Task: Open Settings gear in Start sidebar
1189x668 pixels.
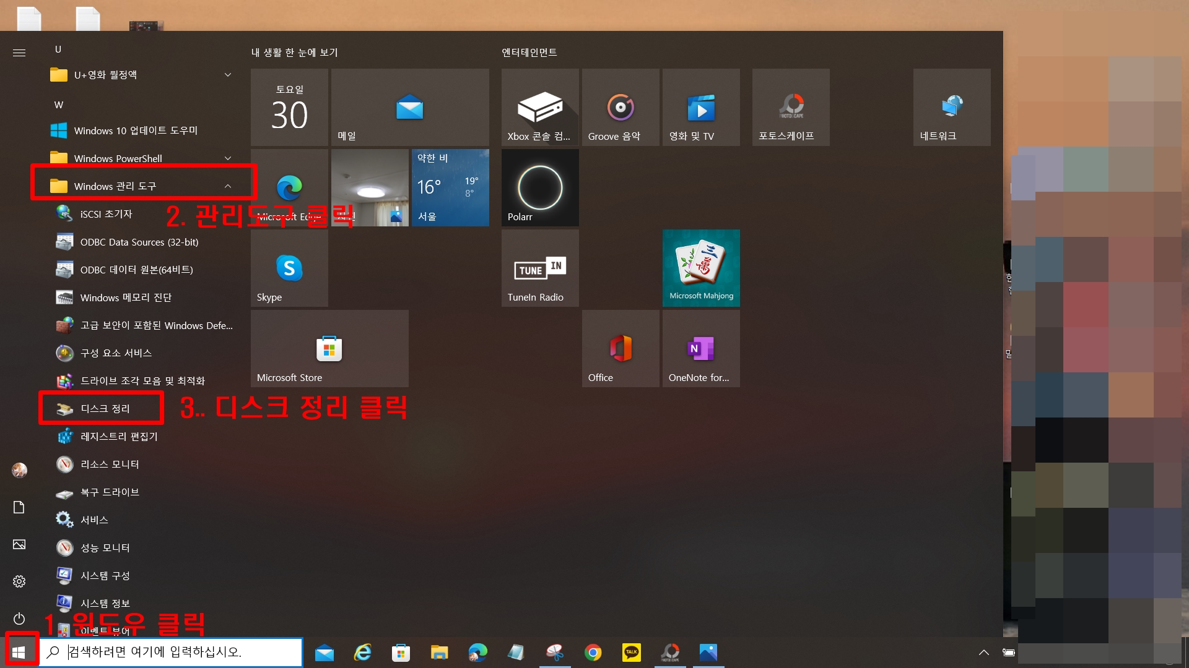Action: (19, 581)
